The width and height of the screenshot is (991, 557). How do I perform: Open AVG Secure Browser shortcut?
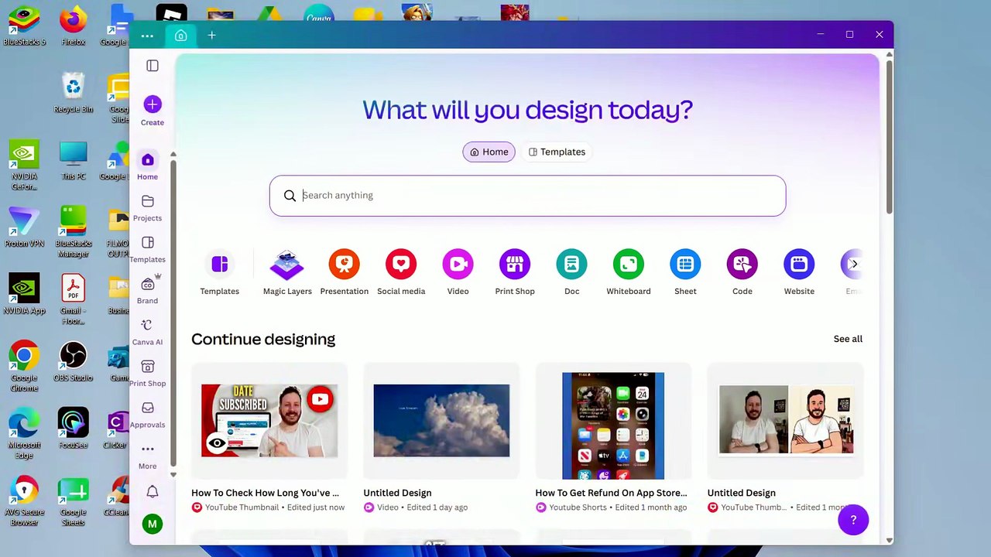pyautogui.click(x=24, y=501)
